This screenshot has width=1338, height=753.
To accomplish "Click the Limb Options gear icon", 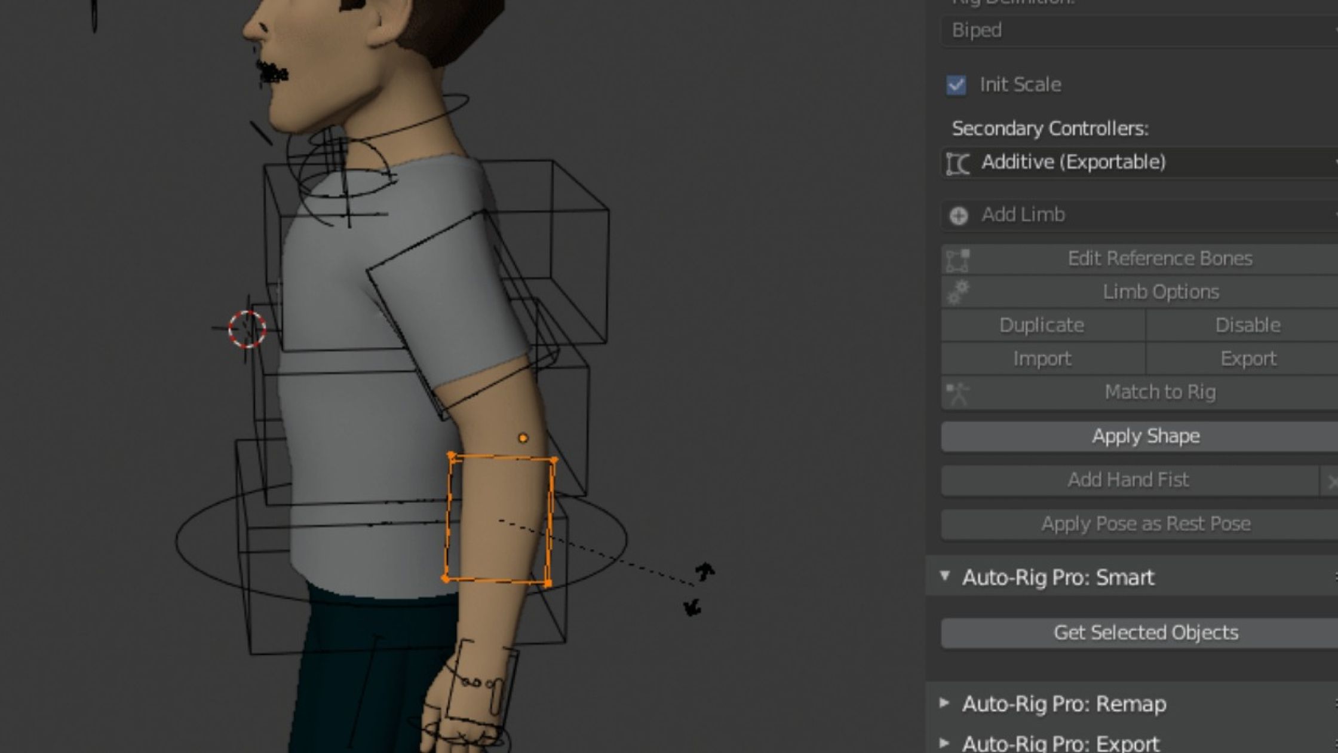I will 958,292.
